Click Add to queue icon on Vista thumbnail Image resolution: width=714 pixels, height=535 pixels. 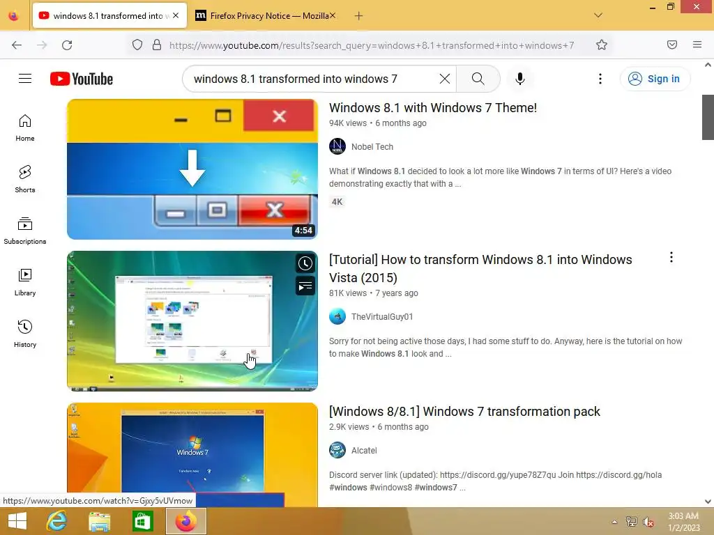pyautogui.click(x=305, y=286)
